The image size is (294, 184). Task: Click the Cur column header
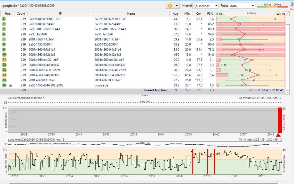click(198, 13)
